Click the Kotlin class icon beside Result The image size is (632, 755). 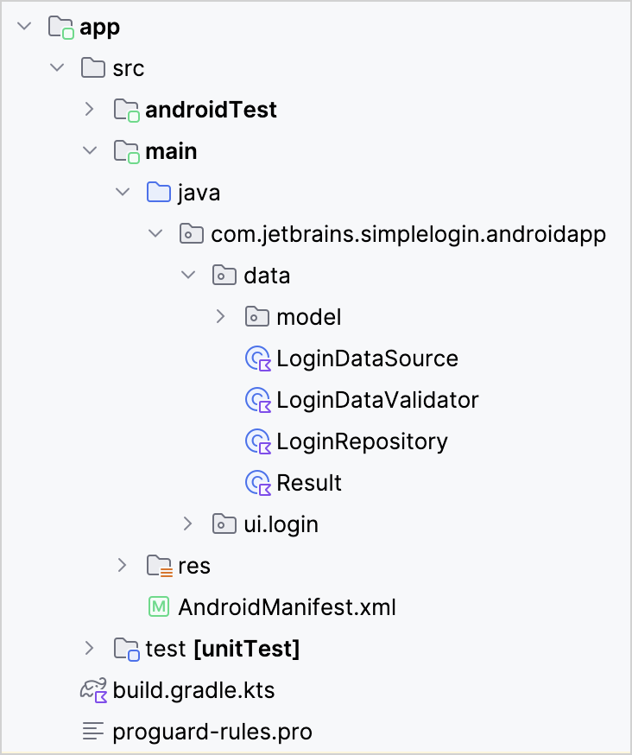tap(258, 483)
